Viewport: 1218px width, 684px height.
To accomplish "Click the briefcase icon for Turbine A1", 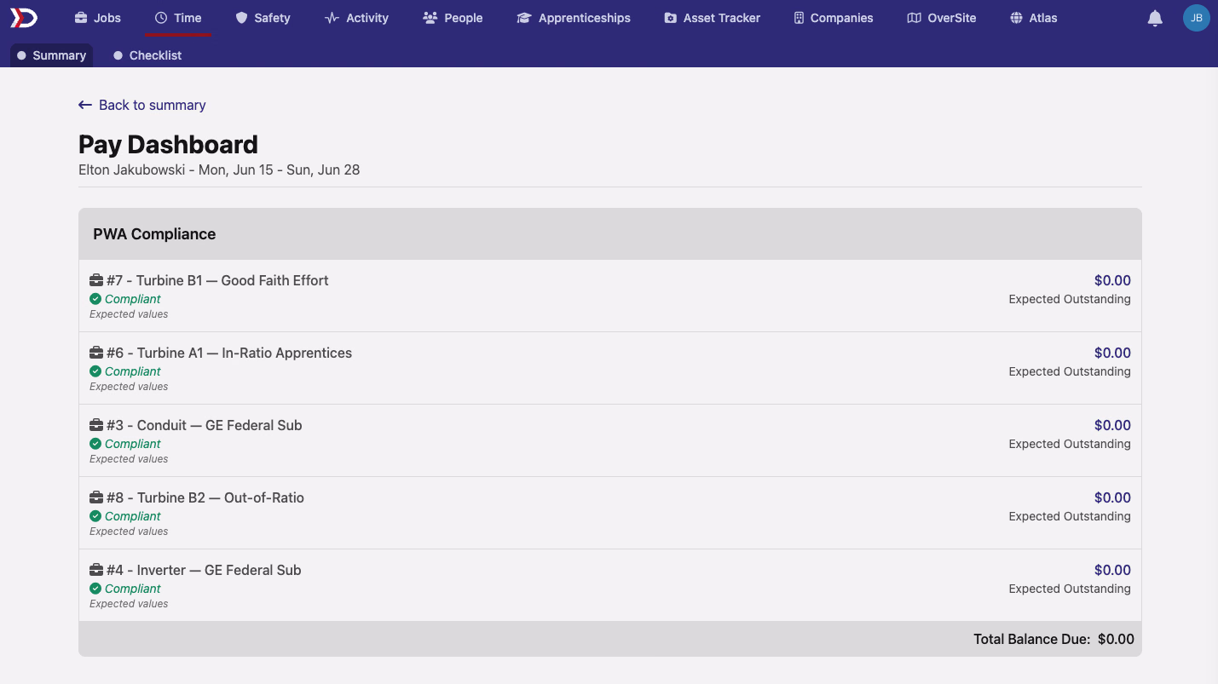I will click(96, 353).
